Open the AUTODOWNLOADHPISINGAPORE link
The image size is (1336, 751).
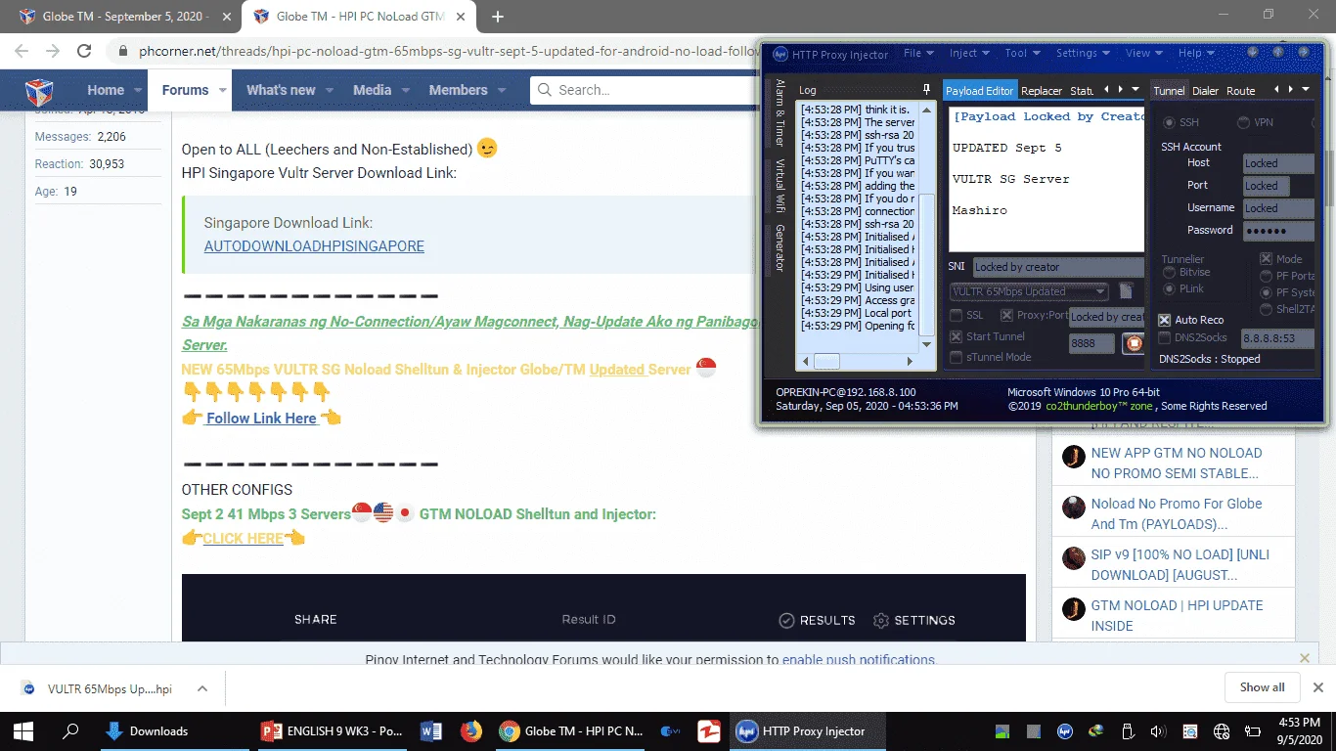[x=314, y=245]
